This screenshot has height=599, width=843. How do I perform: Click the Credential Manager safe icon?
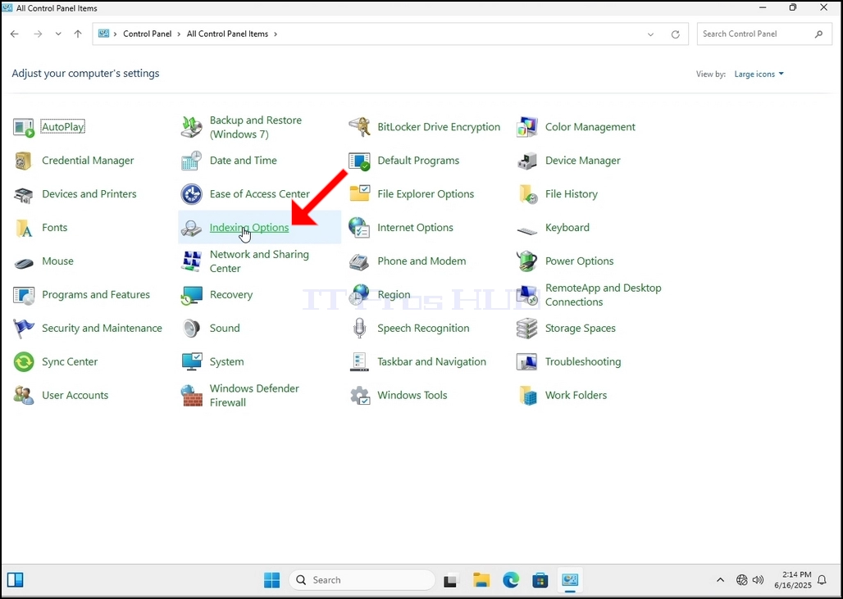[24, 161]
